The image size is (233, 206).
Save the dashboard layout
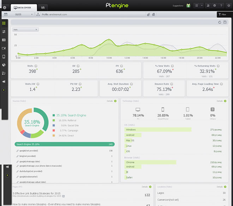(x=225, y=22)
